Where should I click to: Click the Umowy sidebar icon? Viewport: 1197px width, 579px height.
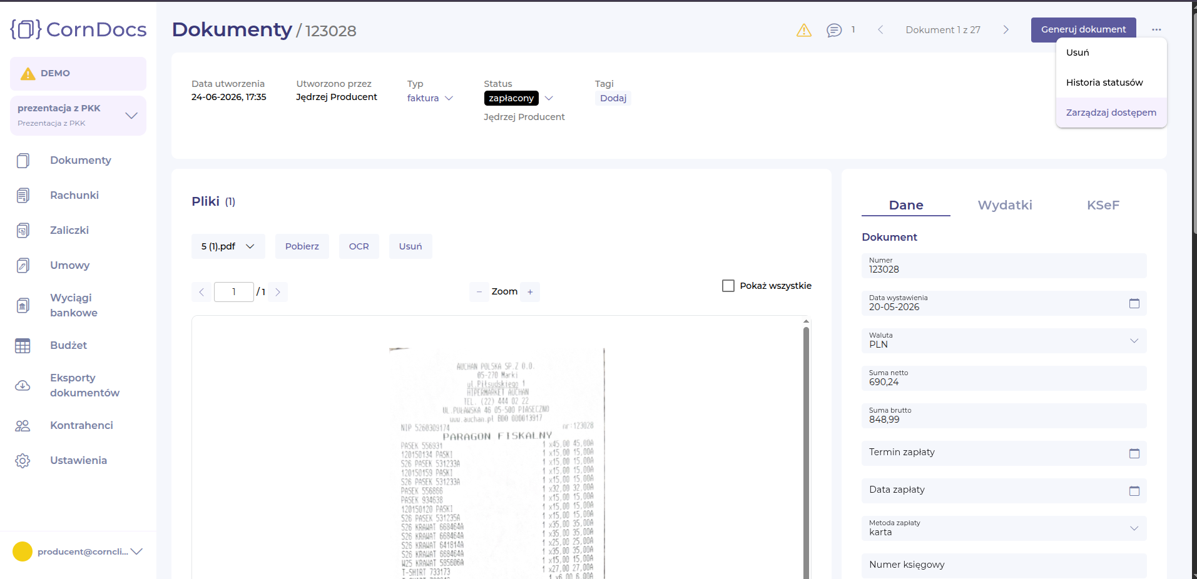pyautogui.click(x=23, y=266)
